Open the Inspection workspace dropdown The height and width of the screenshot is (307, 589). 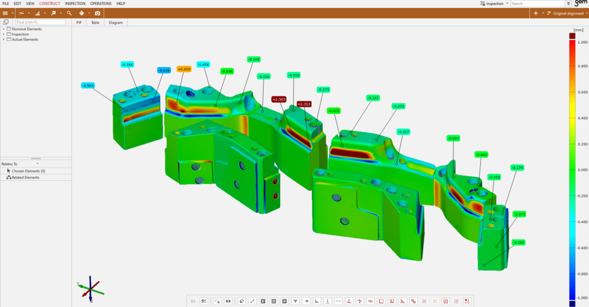coord(495,3)
